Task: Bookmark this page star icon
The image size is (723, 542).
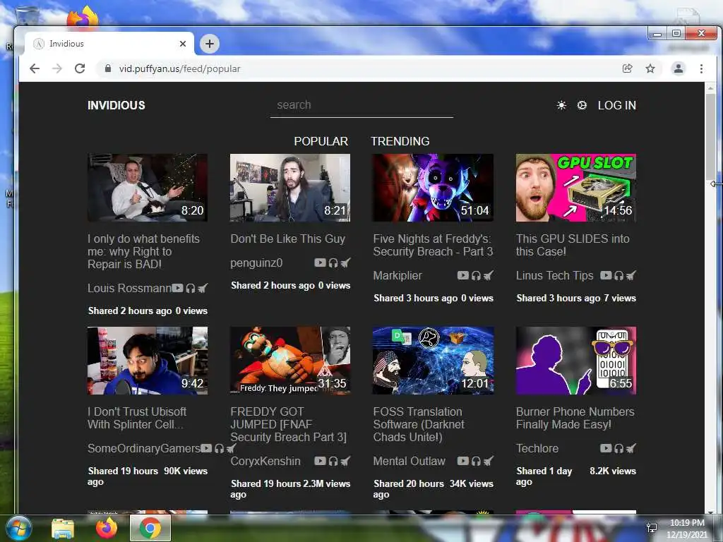Action: [650, 68]
